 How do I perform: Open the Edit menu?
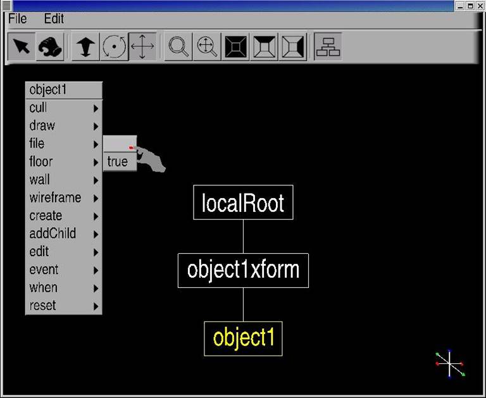click(x=54, y=19)
